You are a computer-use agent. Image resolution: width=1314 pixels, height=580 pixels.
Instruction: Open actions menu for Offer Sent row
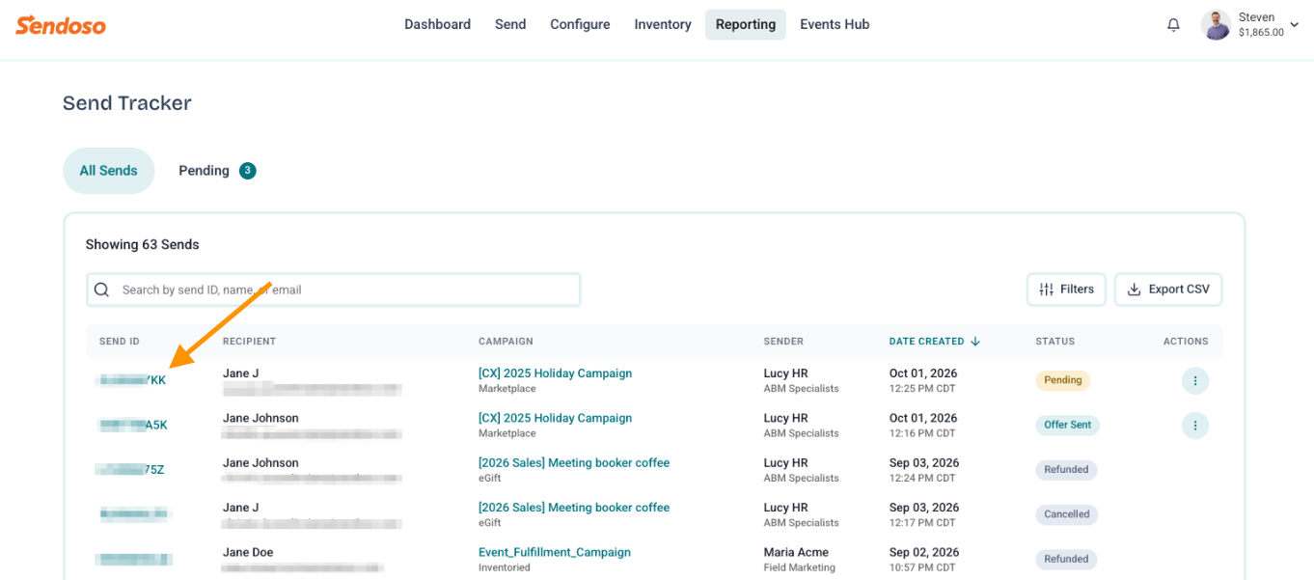(x=1195, y=426)
